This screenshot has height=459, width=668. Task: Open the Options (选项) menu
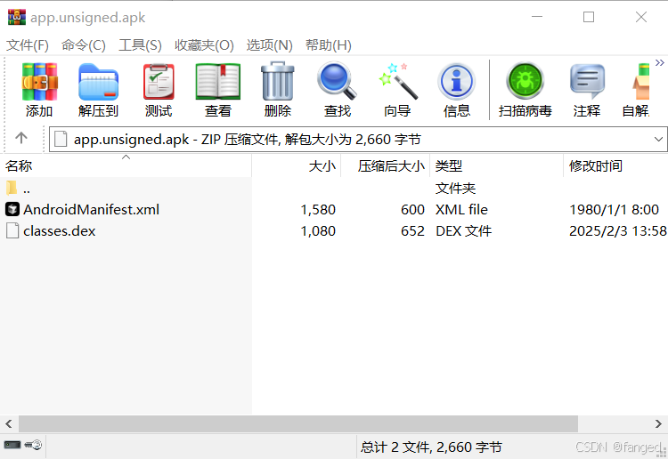pos(269,45)
